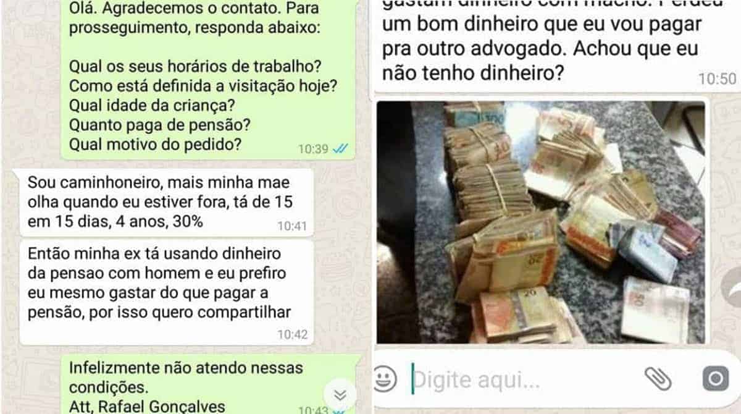Tap the 'Quanto paga de pensão?' line

[159, 125]
